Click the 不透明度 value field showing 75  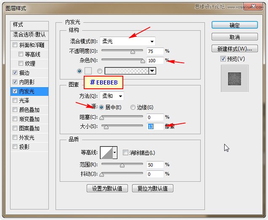click(x=155, y=51)
